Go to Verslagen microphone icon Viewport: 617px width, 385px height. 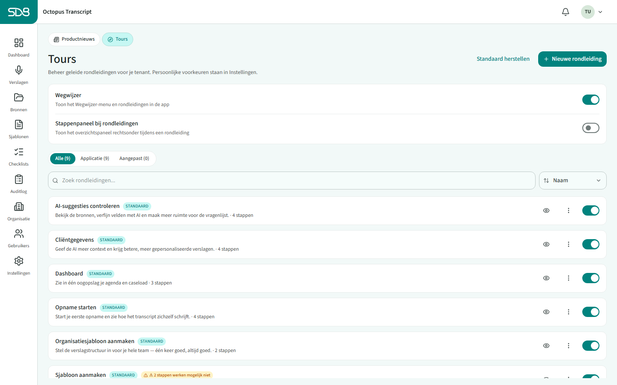[x=18, y=70]
